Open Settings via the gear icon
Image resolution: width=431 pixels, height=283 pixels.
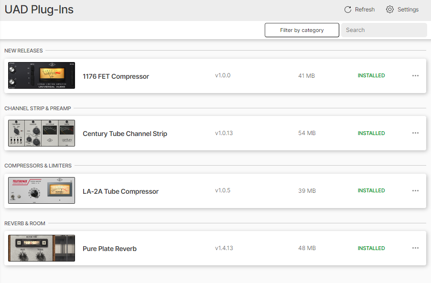click(x=390, y=10)
